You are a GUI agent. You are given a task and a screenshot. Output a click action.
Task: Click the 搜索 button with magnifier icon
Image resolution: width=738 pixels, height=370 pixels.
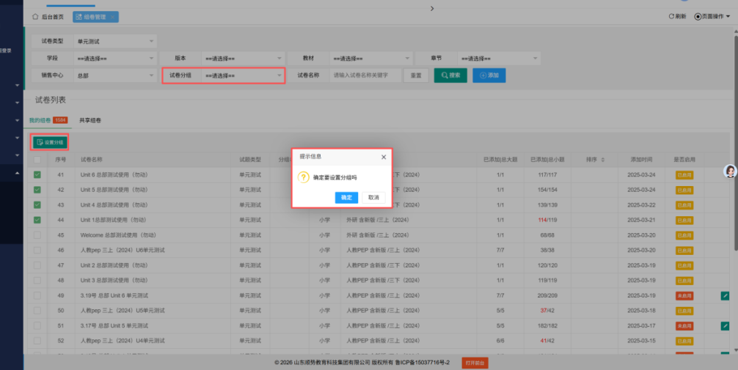450,75
